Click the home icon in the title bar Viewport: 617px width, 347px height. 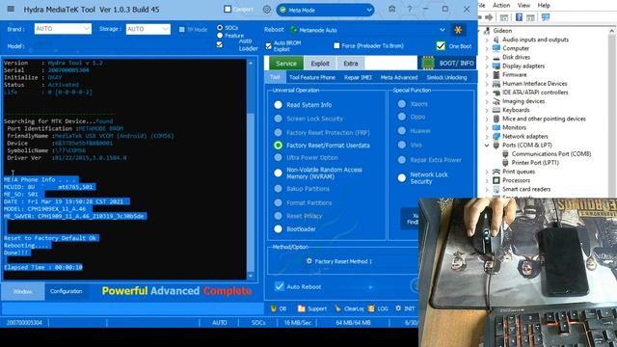pos(392,9)
